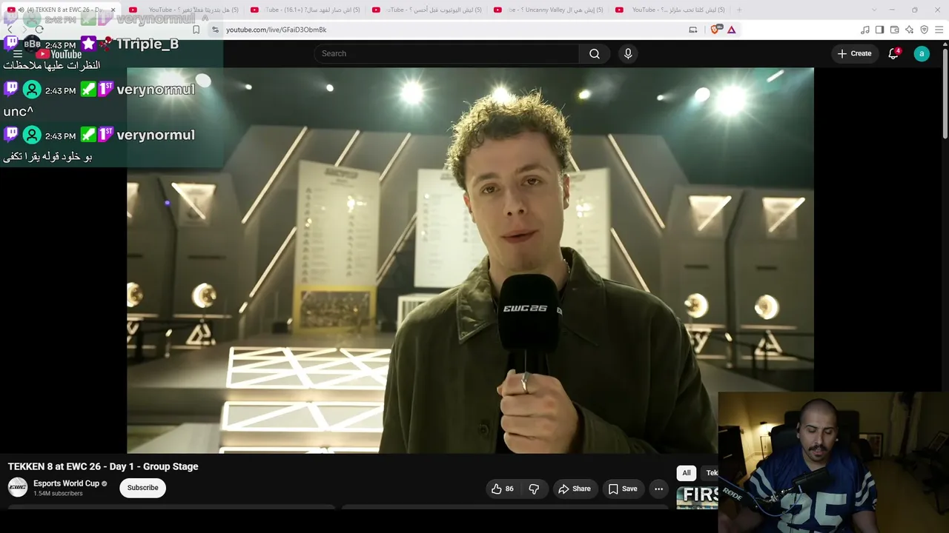Switch to the 'ليش كلنا نحب ملزلز' tab
Image resolution: width=949 pixels, height=533 pixels.
(672, 10)
